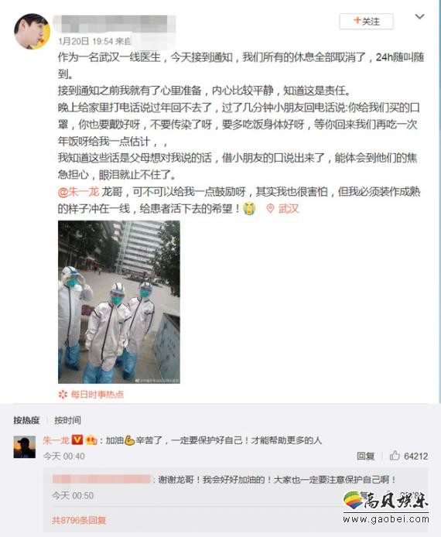Viewport: 441px width, 537px height.
Task: Sort comments by 按时间
Action: point(67,420)
